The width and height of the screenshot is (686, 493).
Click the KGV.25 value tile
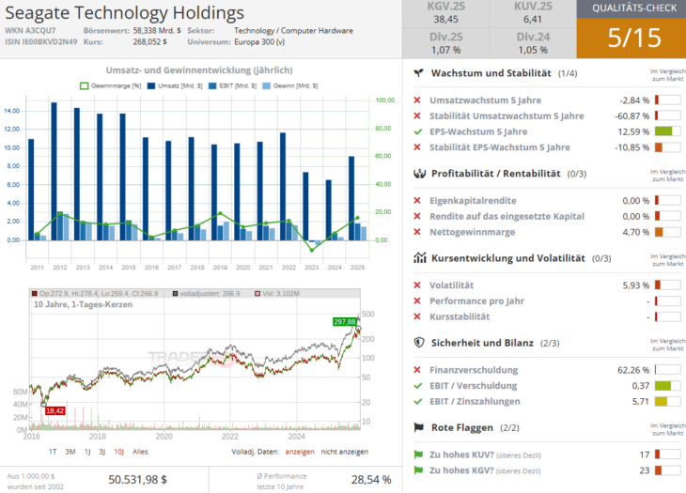pos(445,12)
